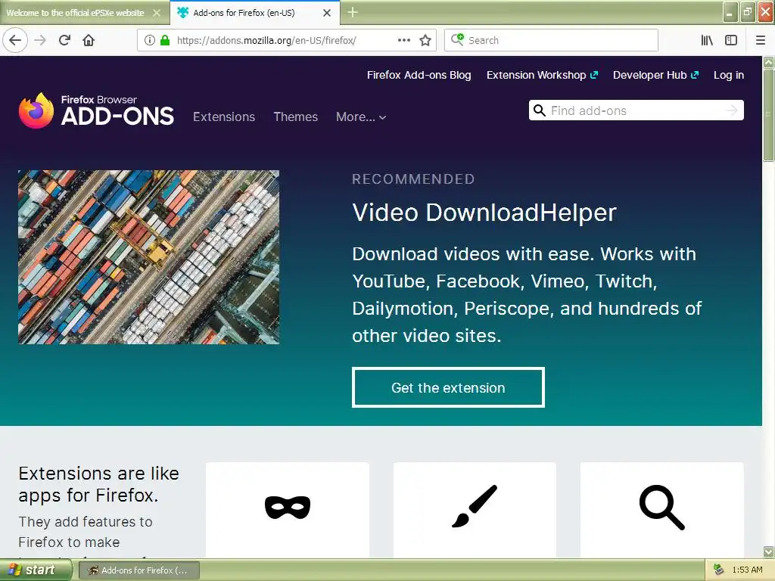Click the taskbar clock showing 1:53 AM
Viewport: 775px width, 581px height.
point(747,570)
